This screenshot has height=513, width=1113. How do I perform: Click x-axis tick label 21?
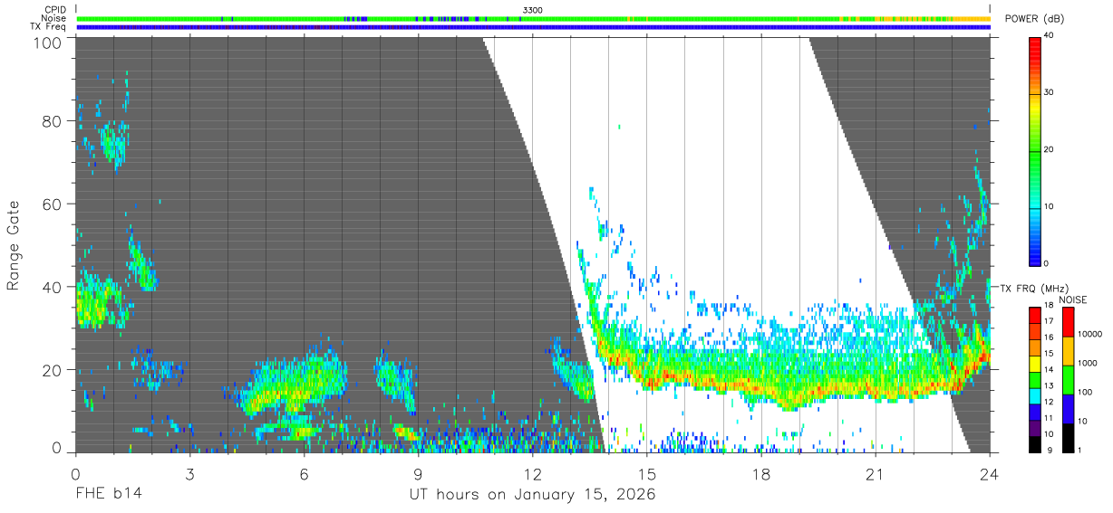point(875,473)
